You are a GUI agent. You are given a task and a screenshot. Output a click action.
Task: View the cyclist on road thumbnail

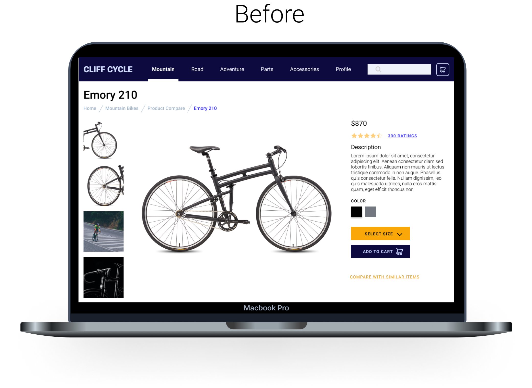click(x=103, y=232)
